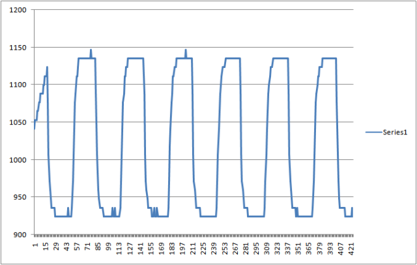The height and width of the screenshot is (265, 417).
Task: Select the blue legend line marker
Action: pos(373,132)
